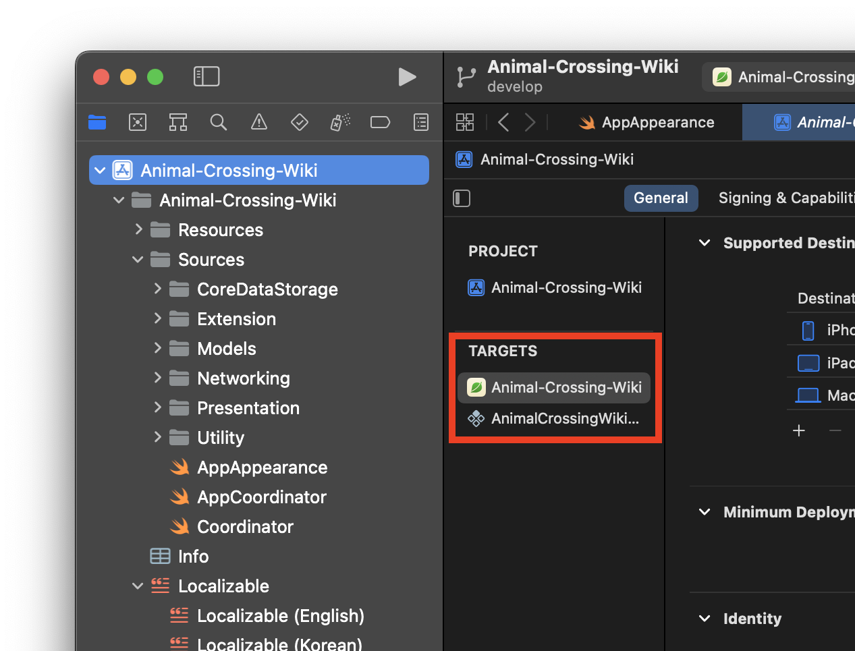Toggle the navigator sidebar button
The width and height of the screenshot is (855, 651).
coord(206,76)
